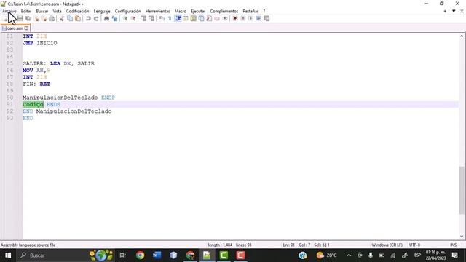Open Microsoft Word from the taskbar

click(x=157, y=255)
